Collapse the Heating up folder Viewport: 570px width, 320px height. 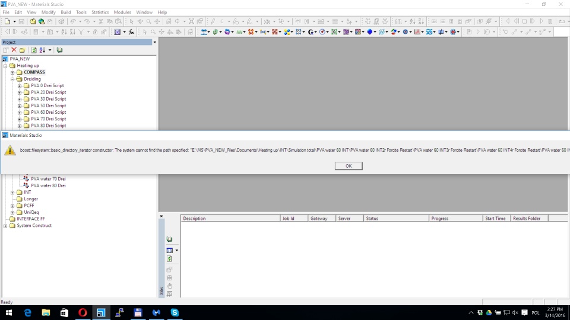pos(5,66)
